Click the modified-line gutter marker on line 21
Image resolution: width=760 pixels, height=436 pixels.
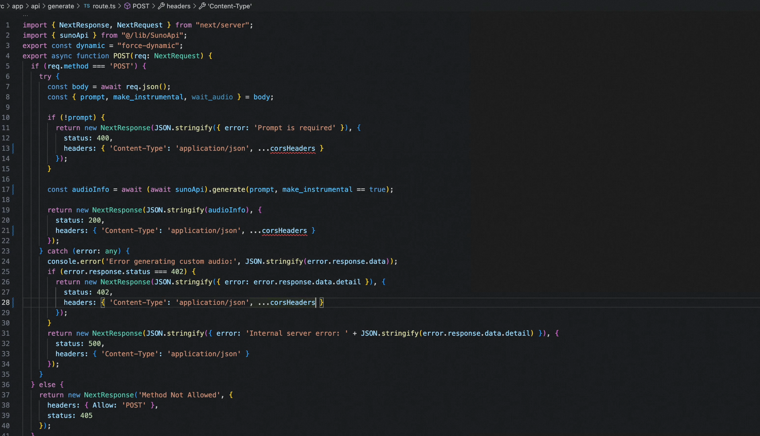point(13,231)
